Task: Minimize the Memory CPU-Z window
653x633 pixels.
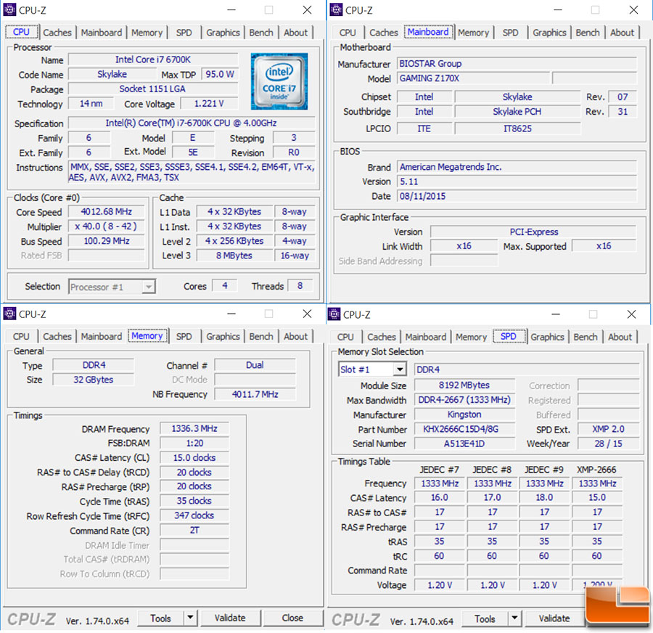Action: (231, 314)
